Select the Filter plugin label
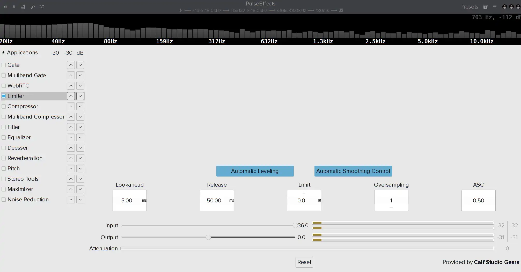The image size is (521, 272). pos(14,127)
